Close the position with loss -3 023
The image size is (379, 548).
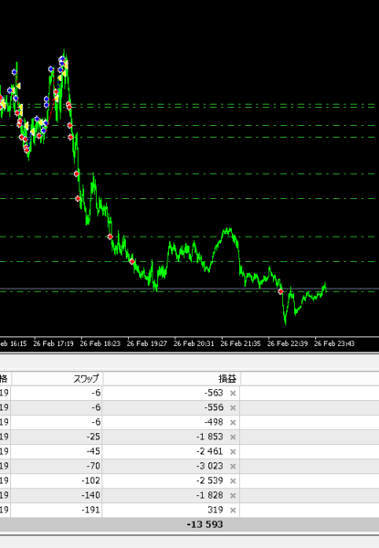(x=233, y=467)
